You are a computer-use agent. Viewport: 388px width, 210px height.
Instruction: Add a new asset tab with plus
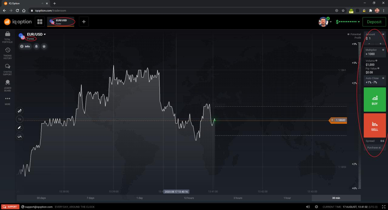tap(84, 22)
